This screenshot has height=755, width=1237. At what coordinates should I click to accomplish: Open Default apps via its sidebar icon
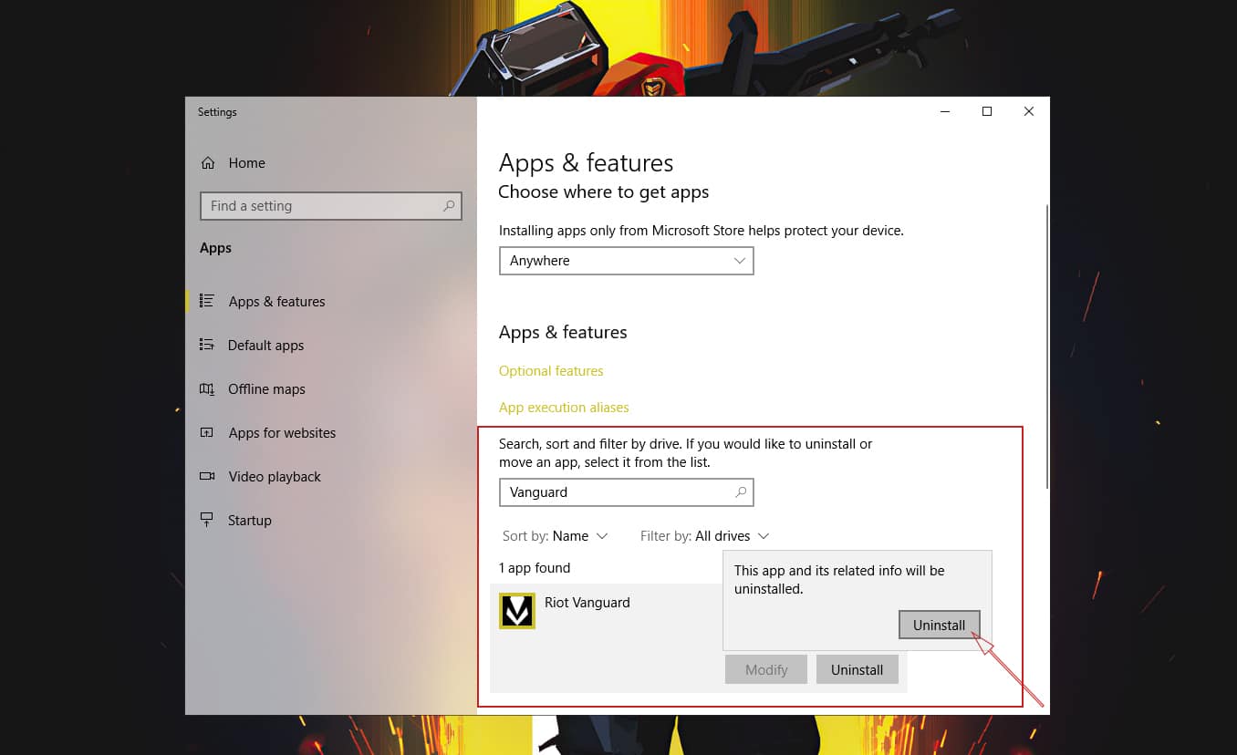[209, 345]
